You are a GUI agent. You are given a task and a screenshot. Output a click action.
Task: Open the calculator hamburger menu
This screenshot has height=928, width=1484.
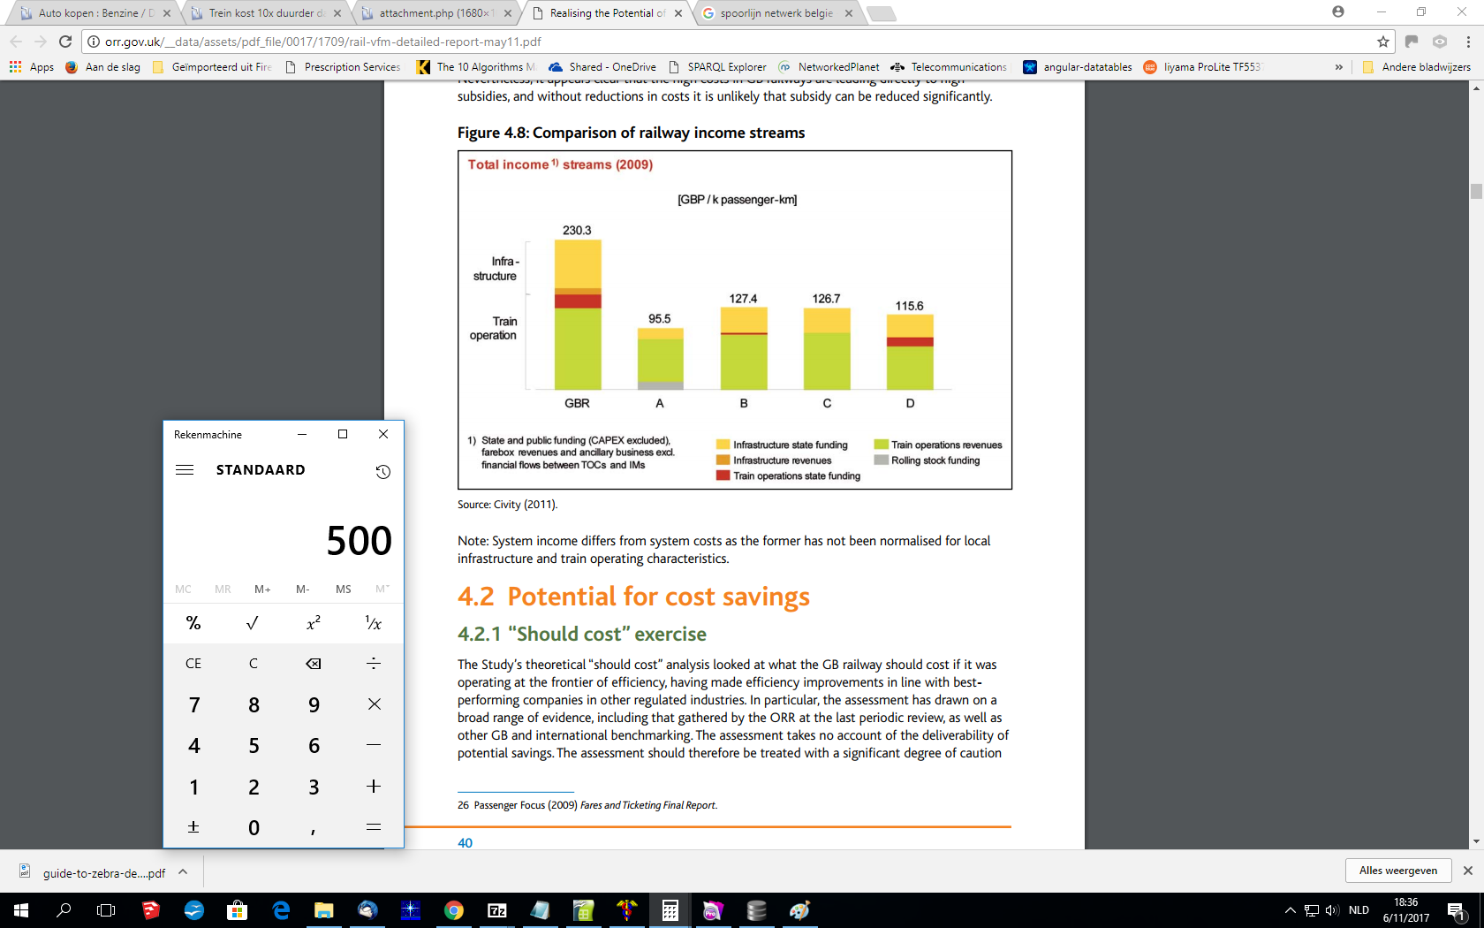[185, 470]
